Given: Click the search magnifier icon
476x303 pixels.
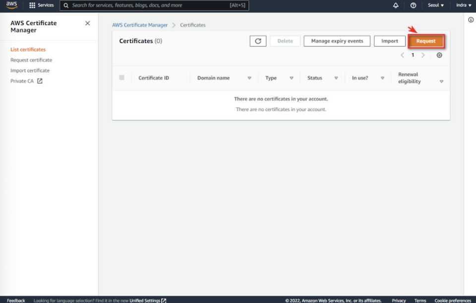Looking at the screenshot, I should click(66, 5).
